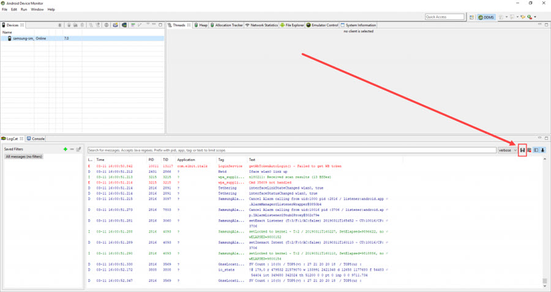Click the Cause GC trash icon

tap(82, 25)
